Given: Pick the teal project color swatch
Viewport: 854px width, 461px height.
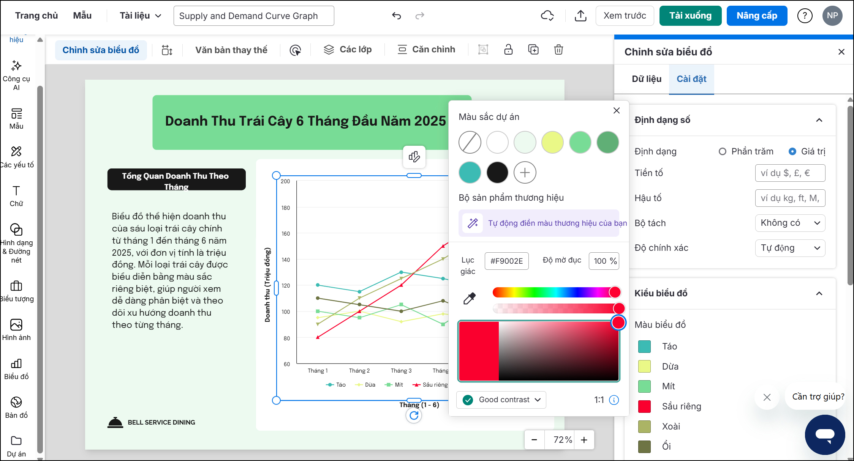Looking at the screenshot, I should pyautogui.click(x=470, y=173).
